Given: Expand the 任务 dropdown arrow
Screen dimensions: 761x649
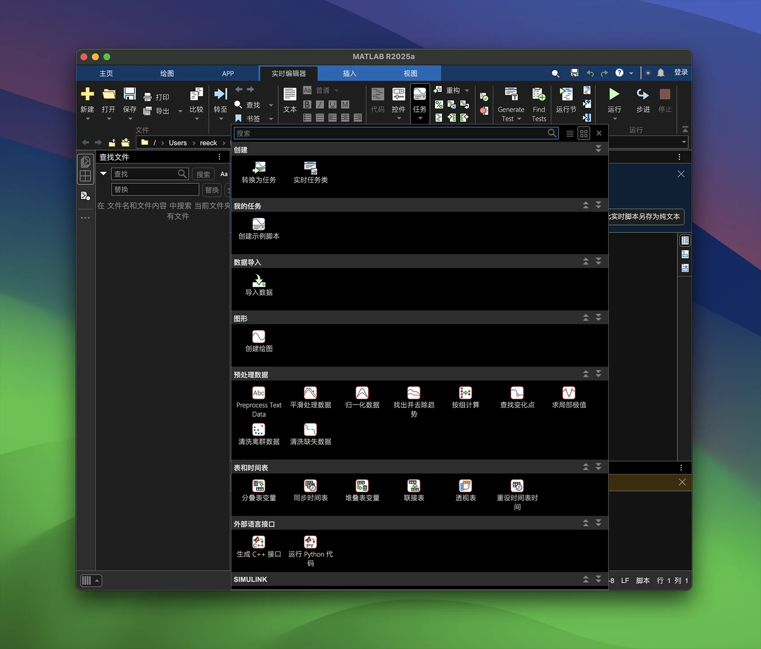Looking at the screenshot, I should 420,119.
